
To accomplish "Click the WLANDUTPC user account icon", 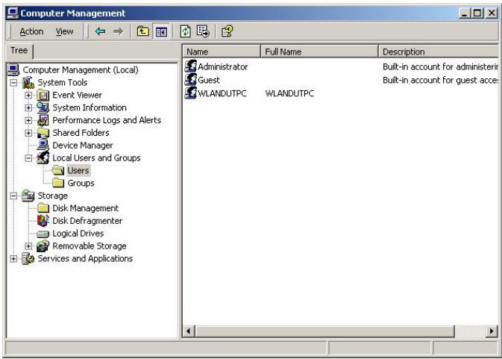I will tap(191, 93).
